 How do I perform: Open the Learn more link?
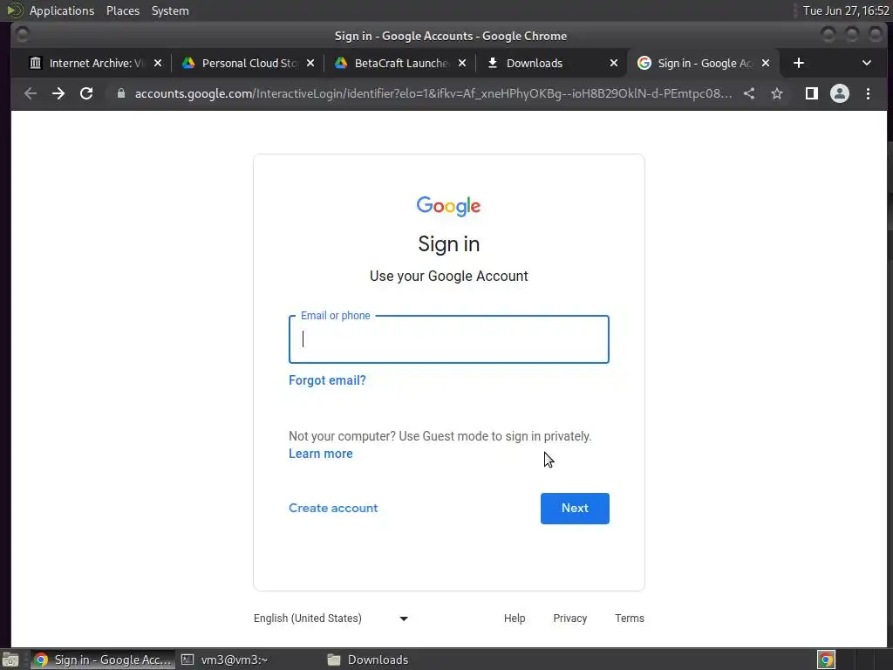tap(321, 454)
